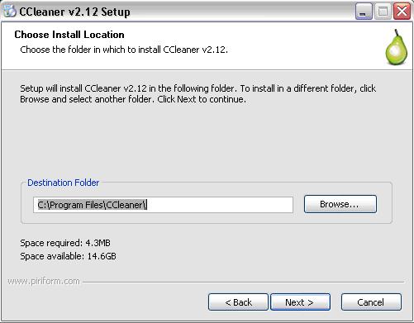Click the separator line beside piriform branding

pyautogui.click(x=243, y=282)
